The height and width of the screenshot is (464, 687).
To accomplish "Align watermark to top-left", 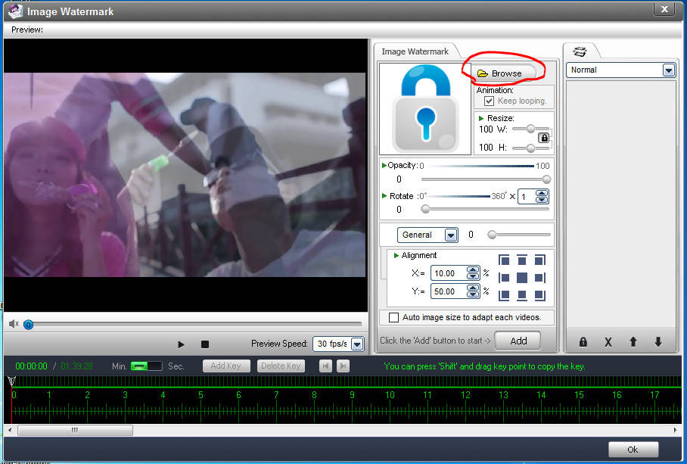I will coord(504,260).
